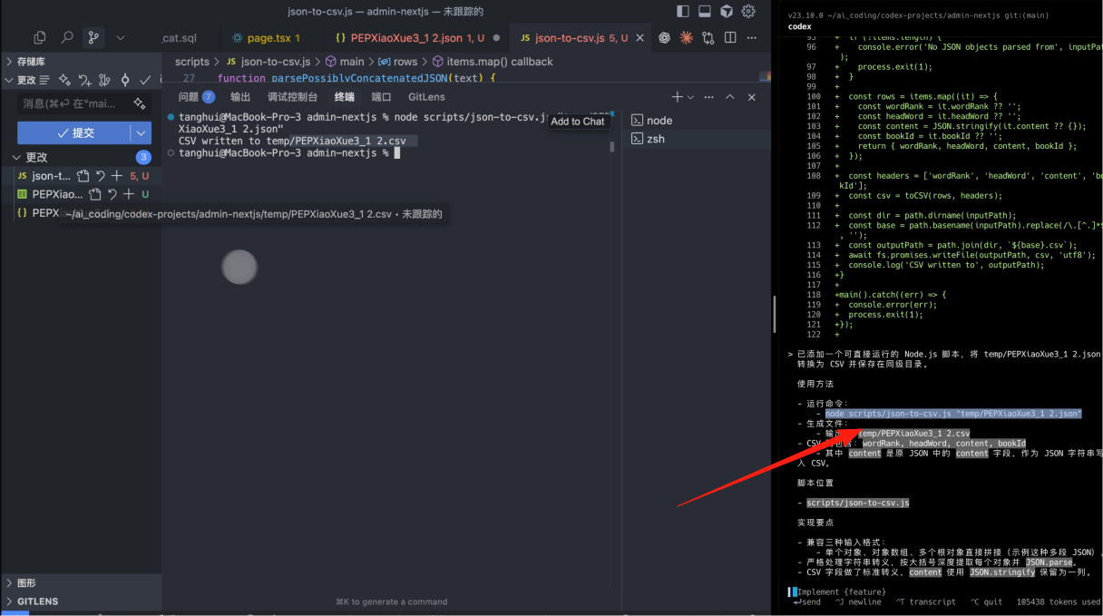Toggle the primary sidebar layout button
Viewport: 1103px width, 616px height.
[x=683, y=11]
